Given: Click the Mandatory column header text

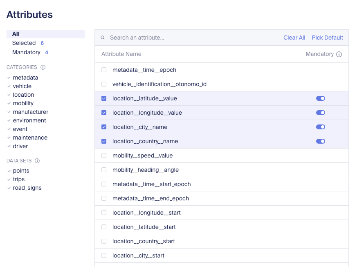Looking at the screenshot, I should (x=320, y=54).
